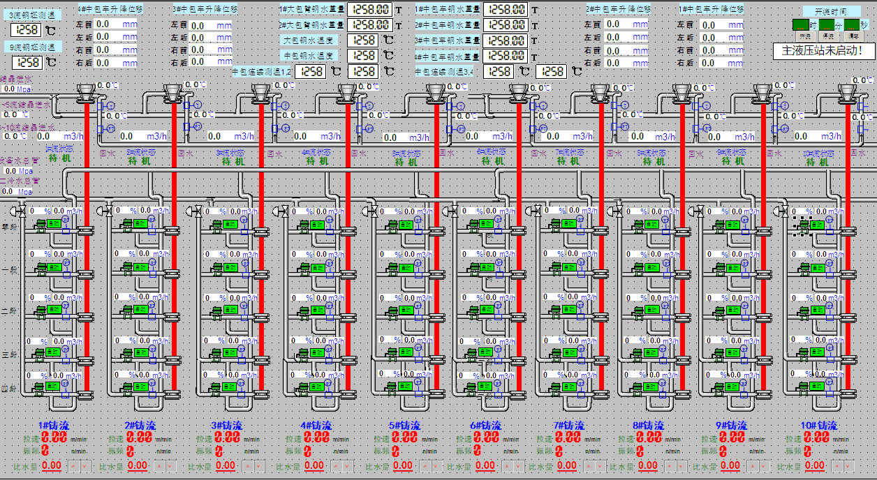Click the 开浇时间 hours (时) field
This screenshot has width=877, height=480.
[801, 24]
